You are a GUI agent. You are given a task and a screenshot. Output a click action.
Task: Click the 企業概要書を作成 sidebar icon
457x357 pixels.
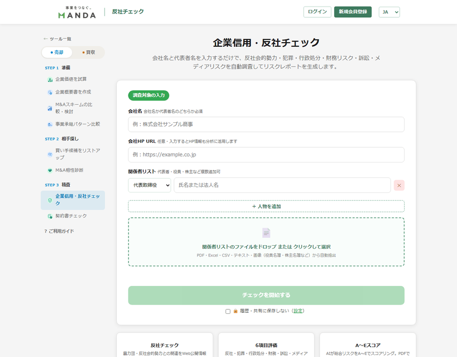pyautogui.click(x=50, y=92)
